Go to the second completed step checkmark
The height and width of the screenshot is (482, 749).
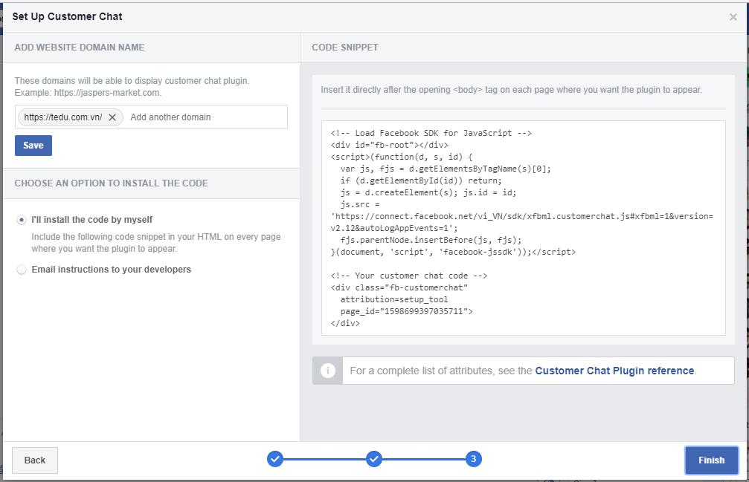click(x=375, y=460)
